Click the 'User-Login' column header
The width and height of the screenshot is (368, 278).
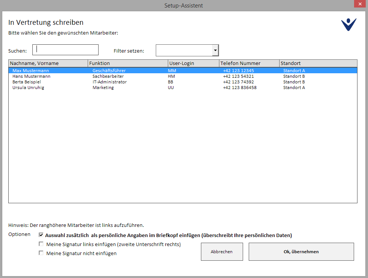click(193, 63)
